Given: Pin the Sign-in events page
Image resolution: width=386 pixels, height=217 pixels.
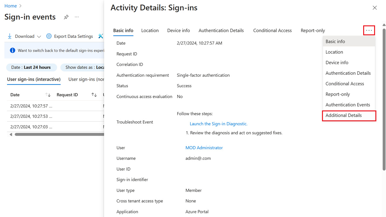Looking at the screenshot, I should pyautogui.click(x=66, y=17).
